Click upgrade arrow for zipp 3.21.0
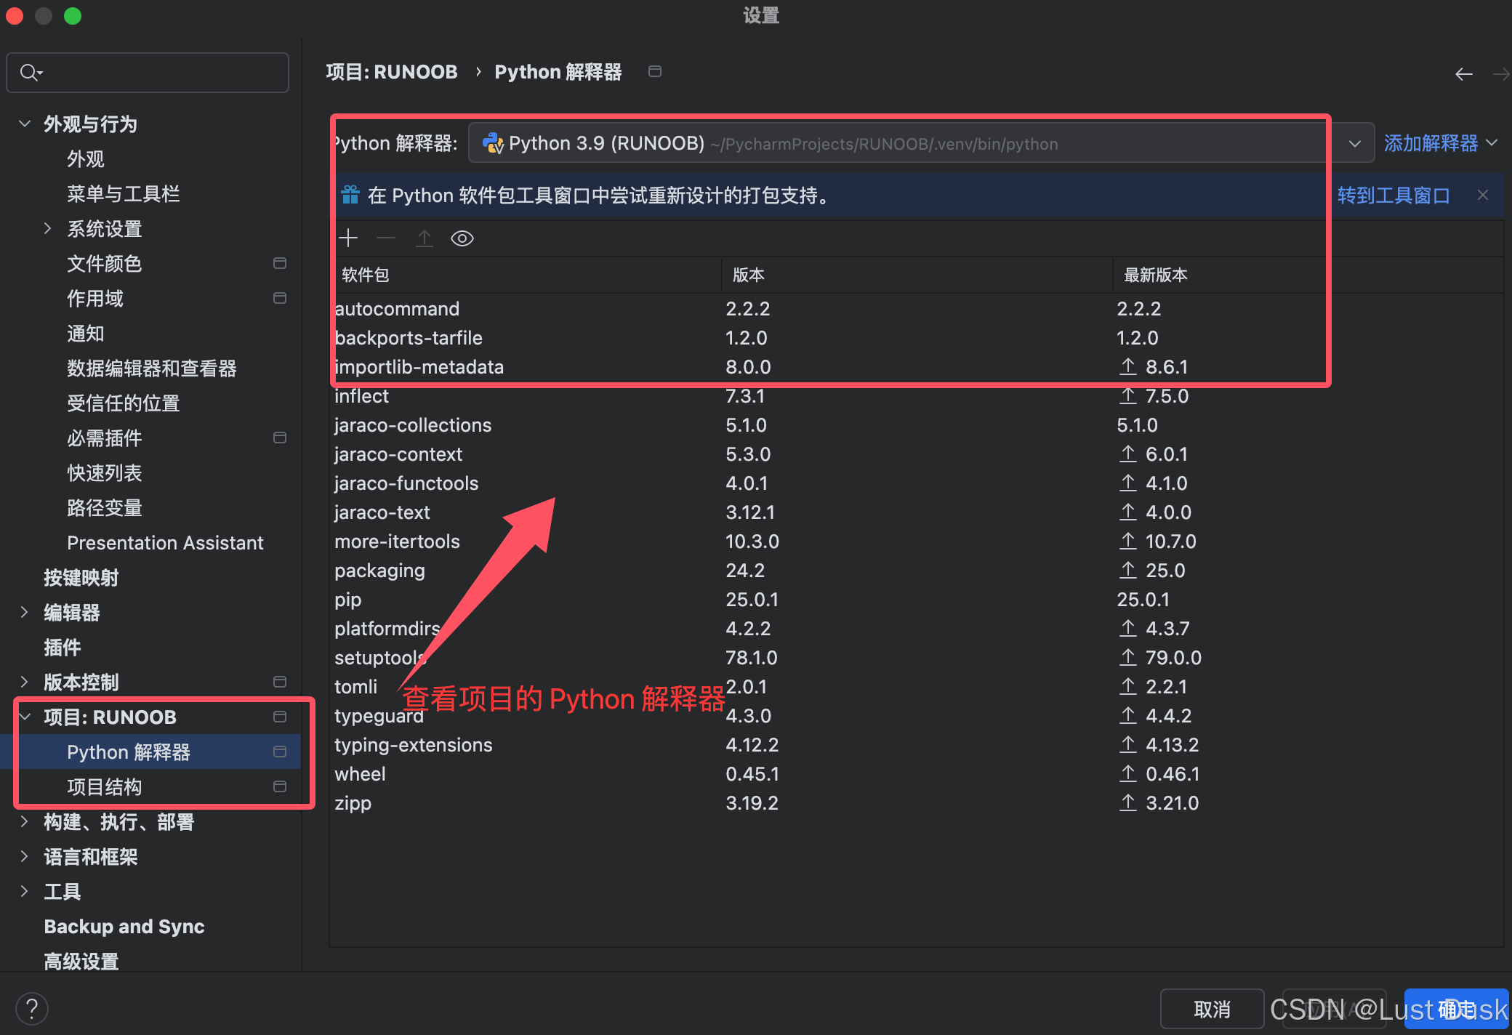This screenshot has height=1035, width=1512. (1127, 802)
